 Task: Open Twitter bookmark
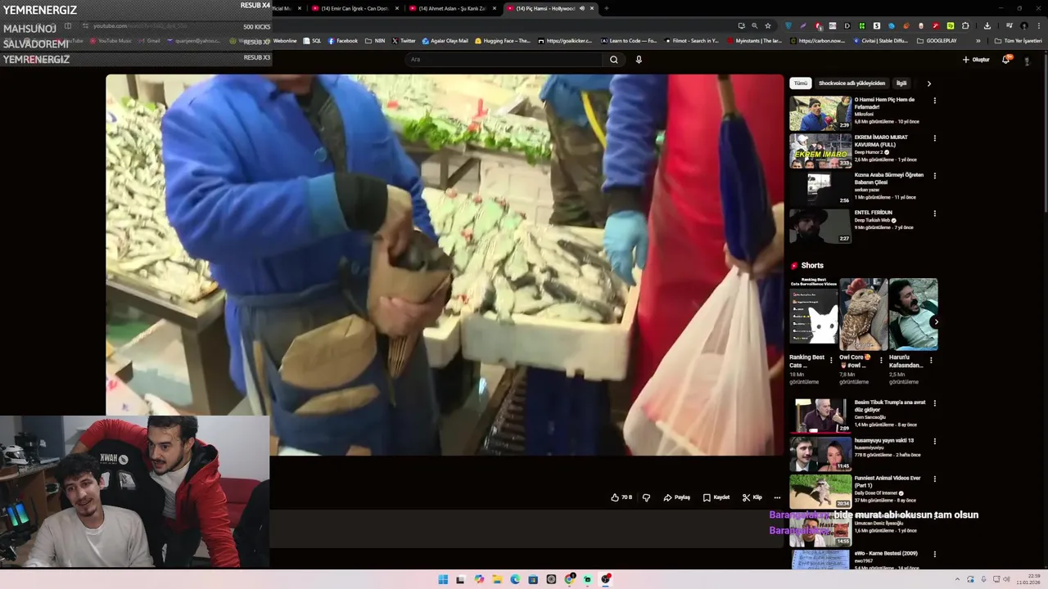click(404, 41)
